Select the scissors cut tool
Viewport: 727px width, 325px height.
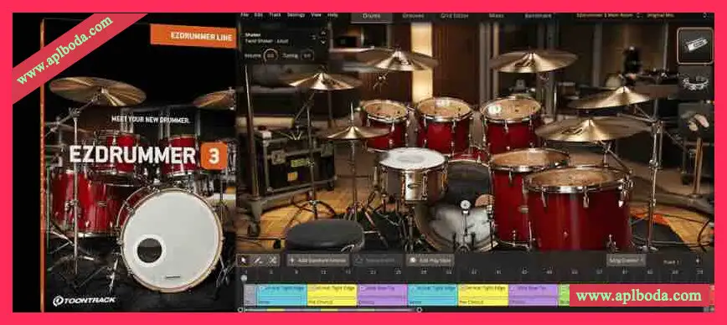click(x=273, y=261)
